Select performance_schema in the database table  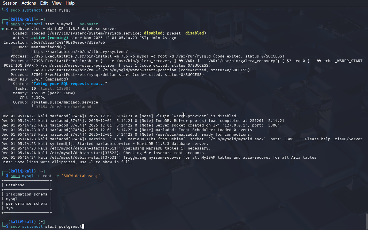26,203
